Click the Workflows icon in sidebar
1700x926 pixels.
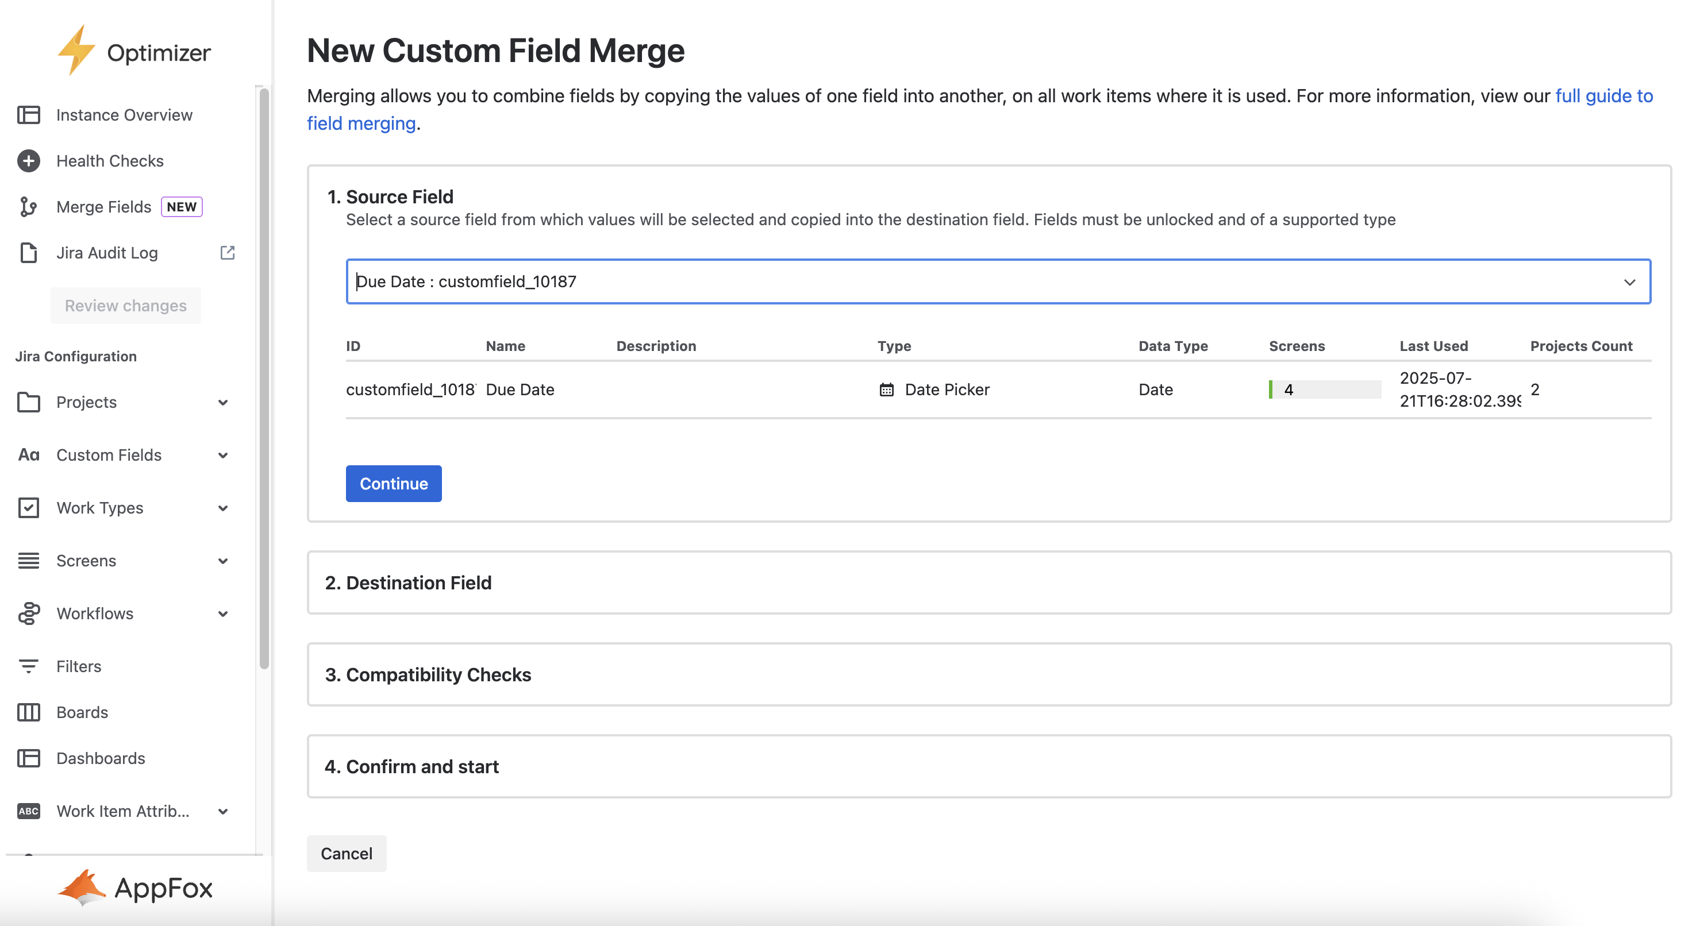[28, 614]
